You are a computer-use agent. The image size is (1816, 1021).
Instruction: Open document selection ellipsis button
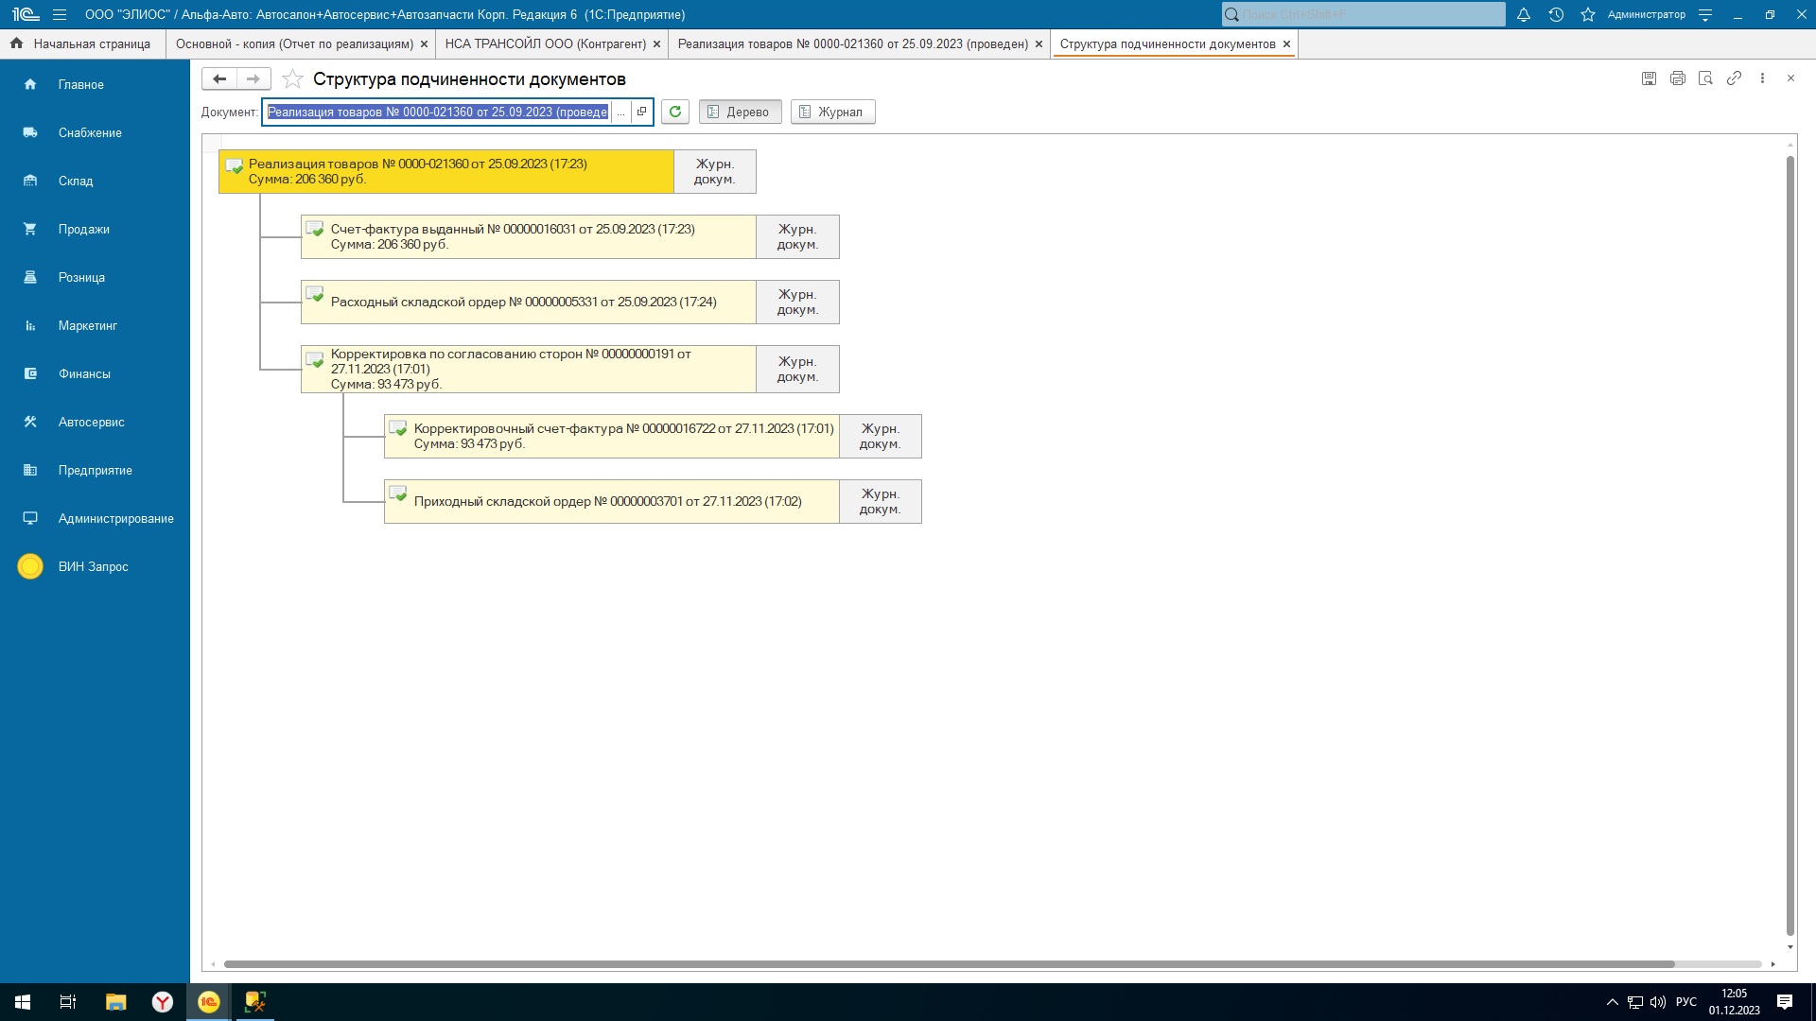click(x=620, y=112)
